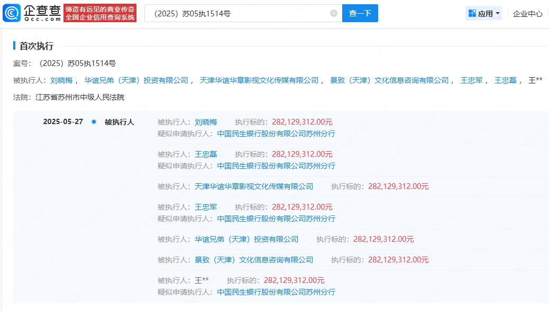This screenshot has width=549, height=311.
Task: Open the Qcc.com logo homepage
Action: click(32, 13)
